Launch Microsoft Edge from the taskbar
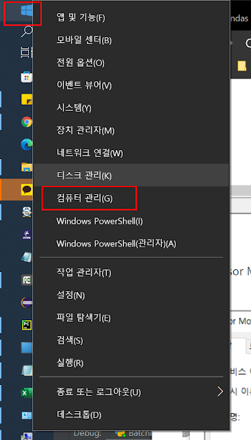This screenshot has width=251, height=440. [27, 145]
